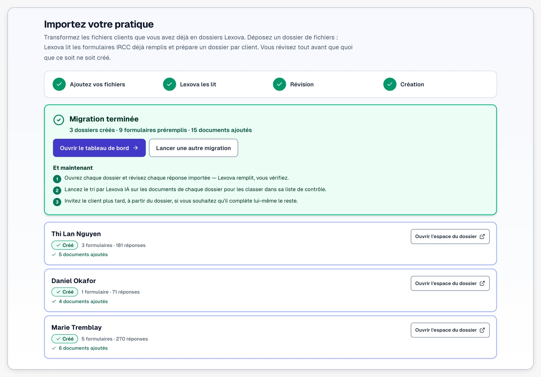Click the name Marie Tremblay
Viewport: 541px width, 377px height.
pyautogui.click(x=76, y=327)
